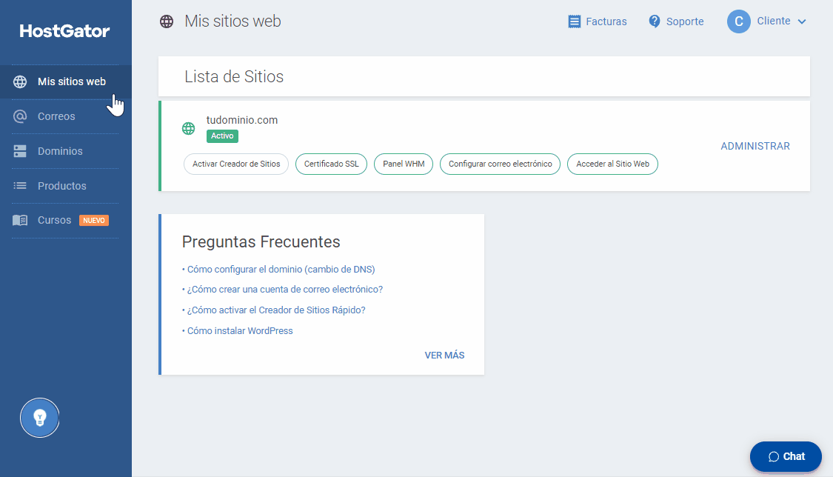Open Panel WHM button
This screenshot has width=833, height=477.
pyautogui.click(x=404, y=164)
